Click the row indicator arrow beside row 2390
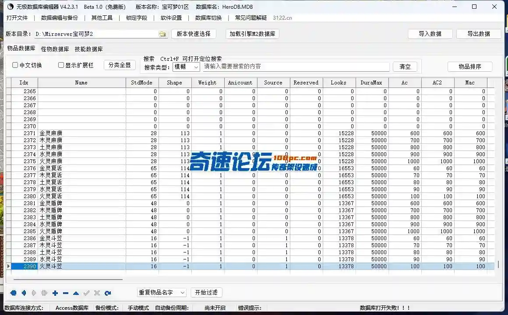508x315 pixels. 8,266
